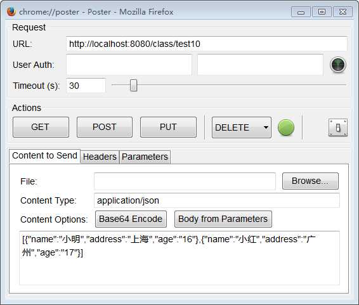Select the Content to Send tab
Screen dimensions: 359x305
click(44, 156)
